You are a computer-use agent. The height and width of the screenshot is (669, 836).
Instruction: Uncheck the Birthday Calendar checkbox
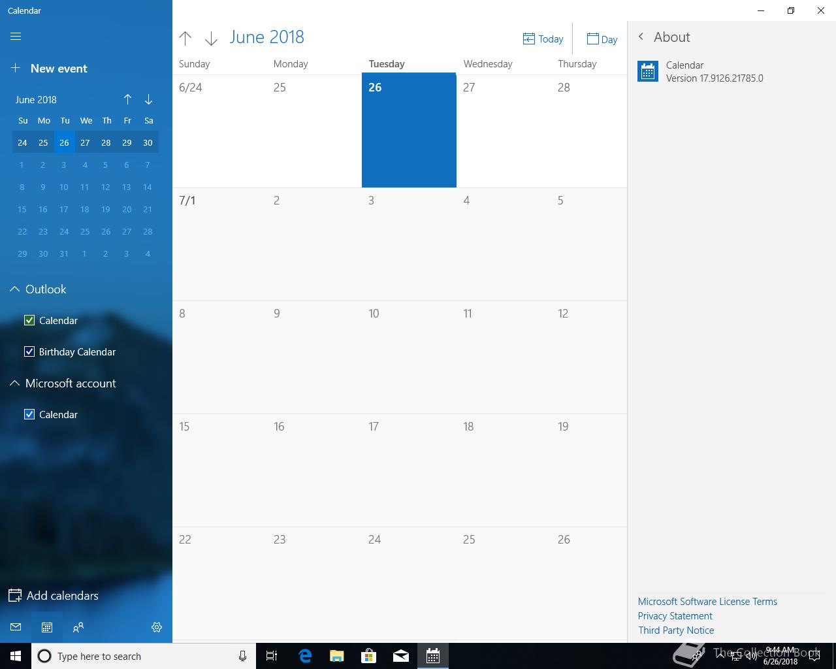29,351
